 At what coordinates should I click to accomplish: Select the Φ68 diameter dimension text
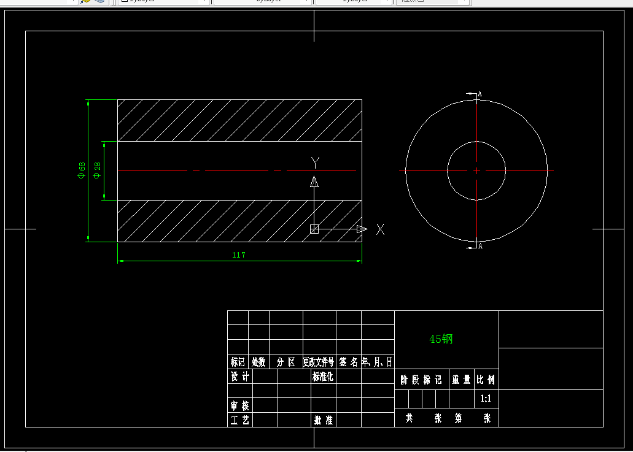82,170
